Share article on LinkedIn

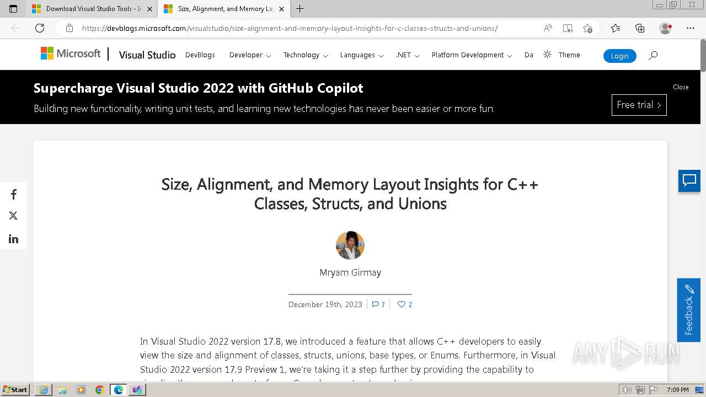tap(13, 239)
